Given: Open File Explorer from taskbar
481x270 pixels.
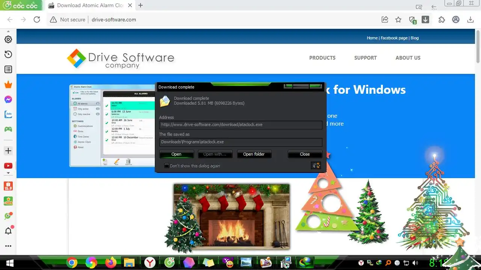Looking at the screenshot, I should [x=129, y=263].
